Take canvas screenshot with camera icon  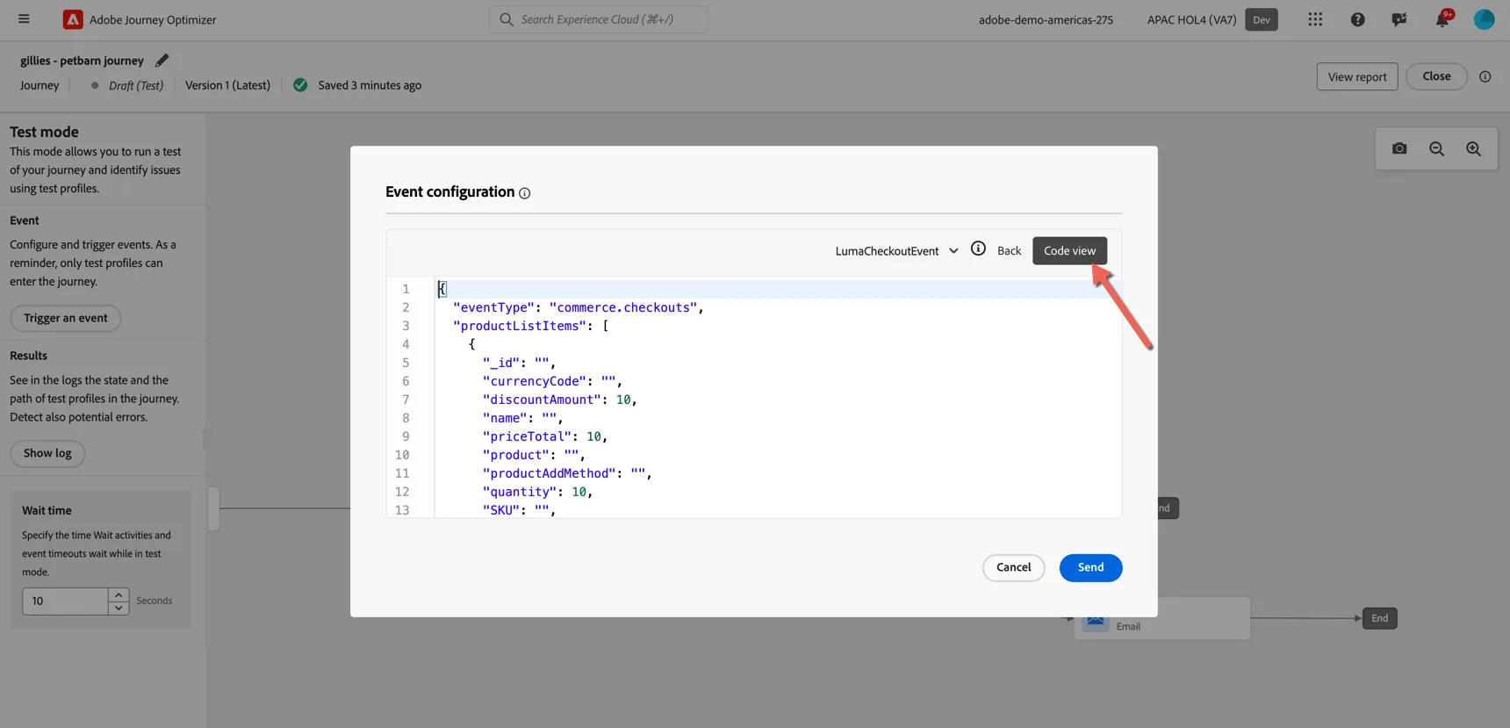point(1399,148)
